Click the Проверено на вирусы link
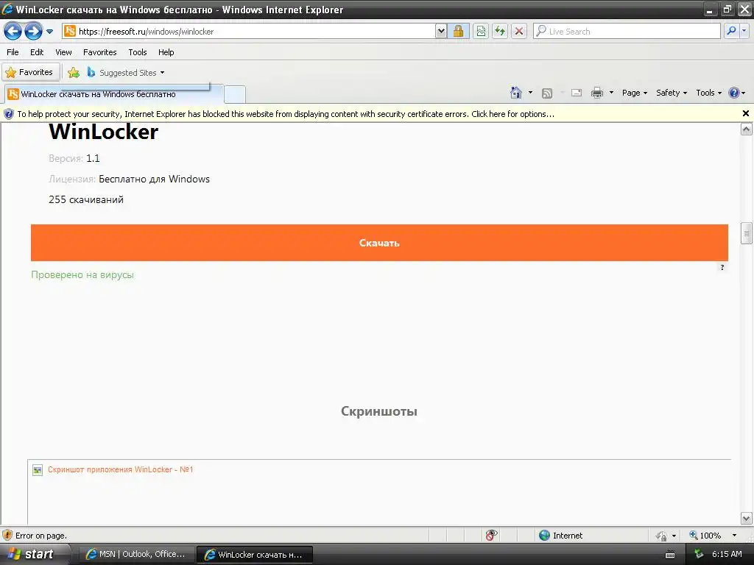Screen dimensions: 754x565 click(82, 275)
